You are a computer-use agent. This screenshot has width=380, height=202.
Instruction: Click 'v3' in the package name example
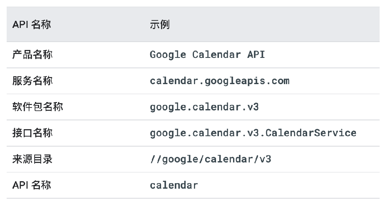point(253,107)
